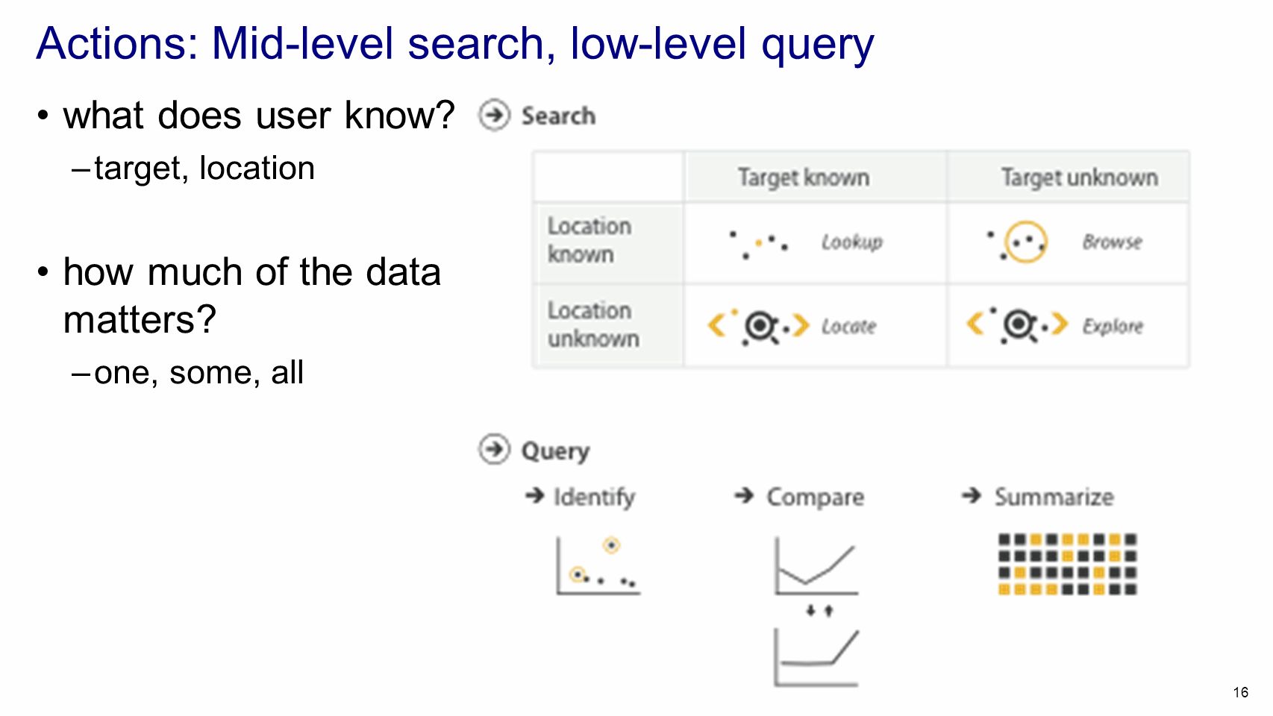The width and height of the screenshot is (1273, 716).
Task: Click the upper Compare line chart
Action: tap(816, 565)
